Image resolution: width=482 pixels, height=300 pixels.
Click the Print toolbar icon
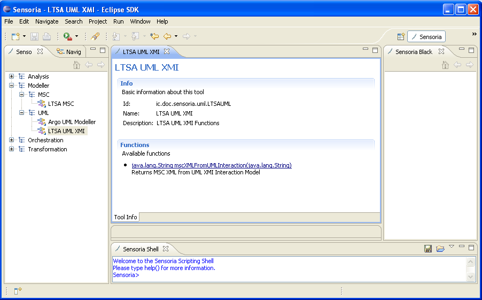(x=46, y=36)
